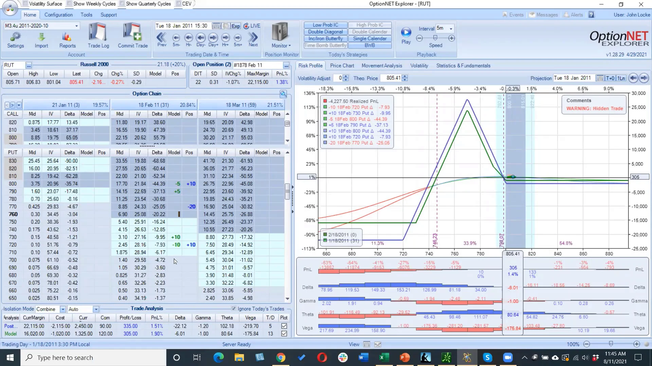Open the Auto dropdown in Trade Analysis
The height and width of the screenshot is (366, 652).
(x=96, y=309)
